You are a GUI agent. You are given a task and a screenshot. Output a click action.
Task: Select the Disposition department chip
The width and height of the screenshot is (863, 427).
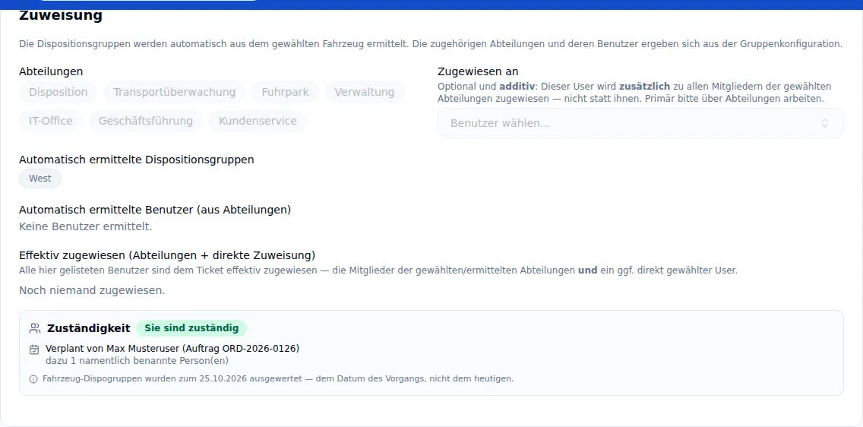pos(58,92)
